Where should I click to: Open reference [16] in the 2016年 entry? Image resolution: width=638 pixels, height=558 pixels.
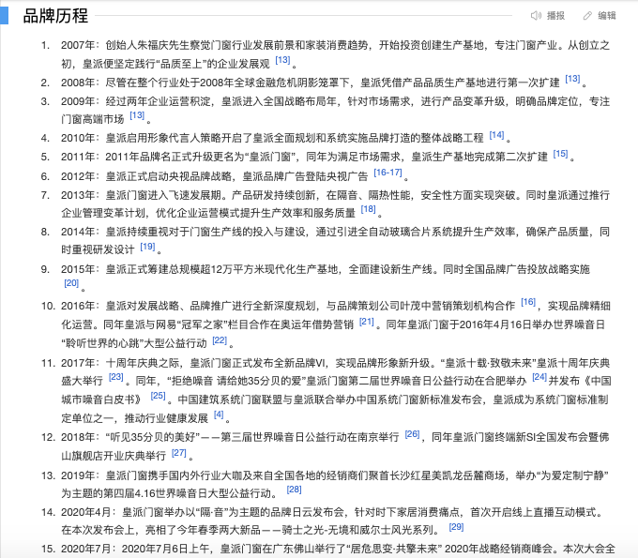pos(528,302)
